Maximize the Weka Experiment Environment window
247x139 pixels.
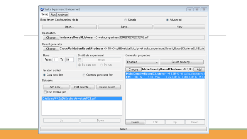point(197,9)
